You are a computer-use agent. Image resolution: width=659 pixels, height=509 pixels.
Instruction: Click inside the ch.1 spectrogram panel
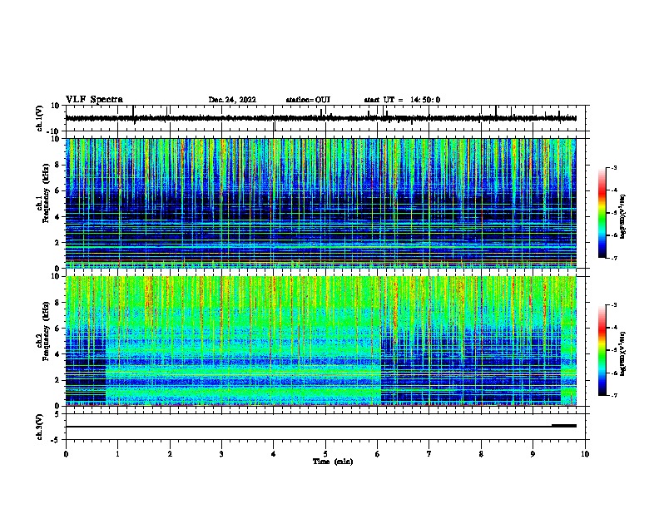(320, 203)
